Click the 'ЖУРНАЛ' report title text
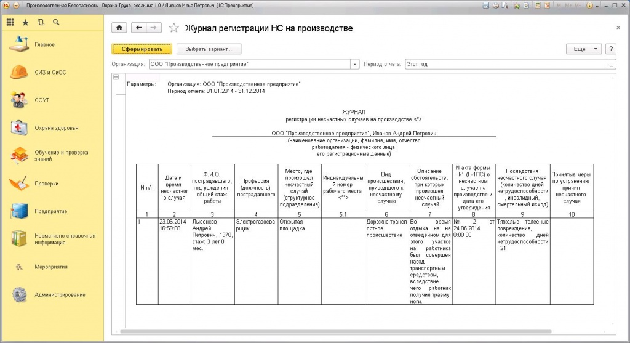630x343 pixels. [x=354, y=112]
